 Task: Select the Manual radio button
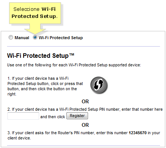click(x=11, y=37)
